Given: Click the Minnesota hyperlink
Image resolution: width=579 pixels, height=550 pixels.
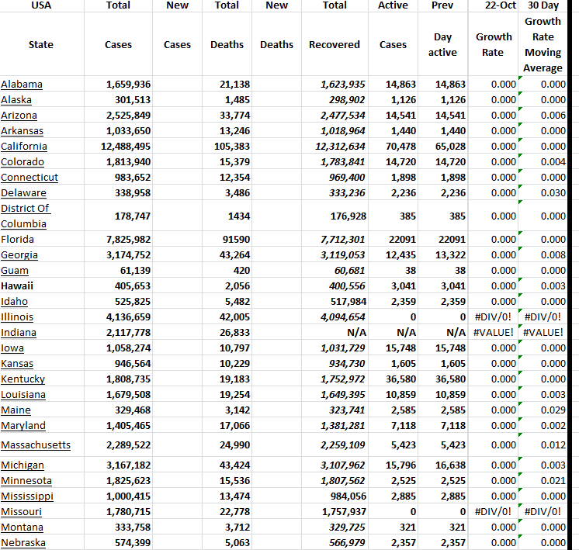Looking at the screenshot, I should pos(26,481).
